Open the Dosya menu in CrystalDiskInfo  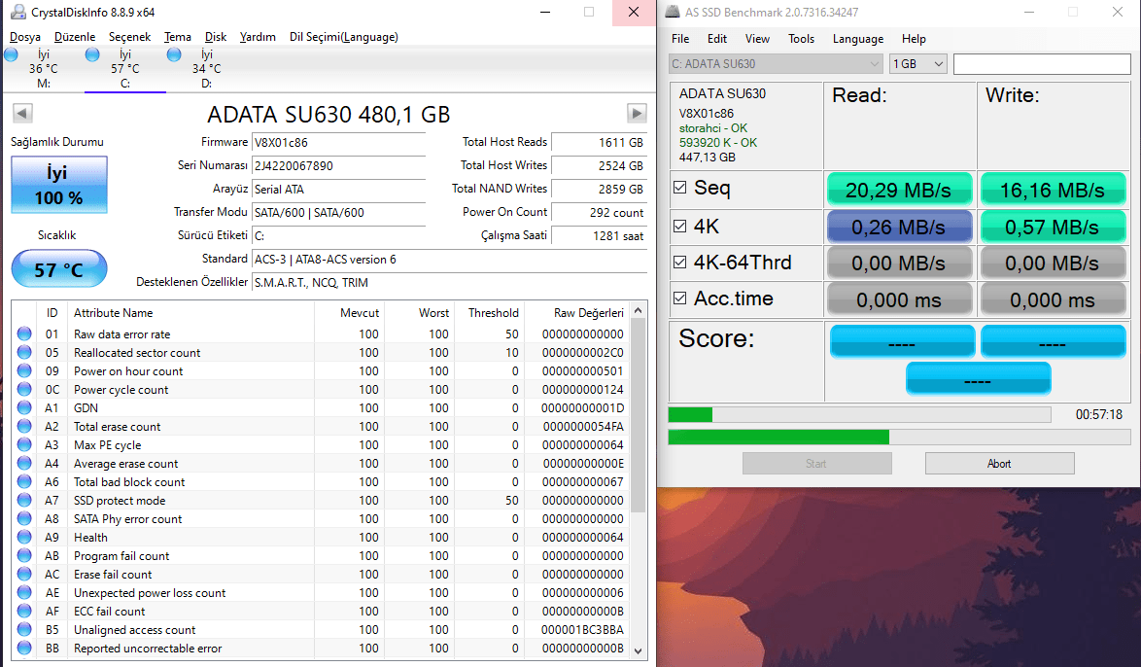tap(25, 37)
